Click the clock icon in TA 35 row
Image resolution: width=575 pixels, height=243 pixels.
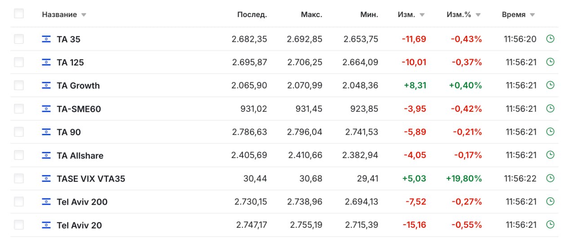(x=550, y=39)
